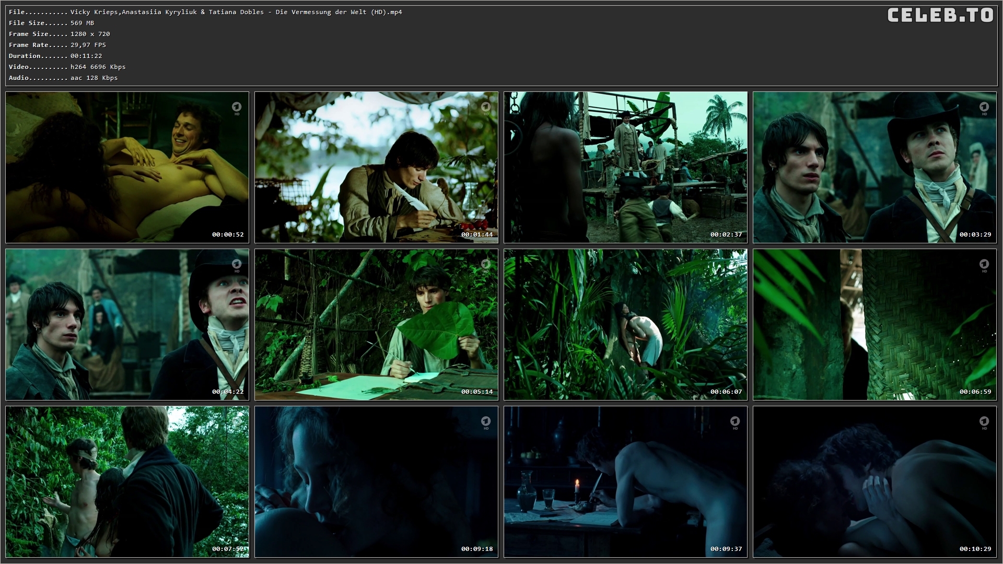Open the thumbnail timestamped 00:09:18
Image resolution: width=1003 pixels, height=564 pixels.
tap(376, 481)
